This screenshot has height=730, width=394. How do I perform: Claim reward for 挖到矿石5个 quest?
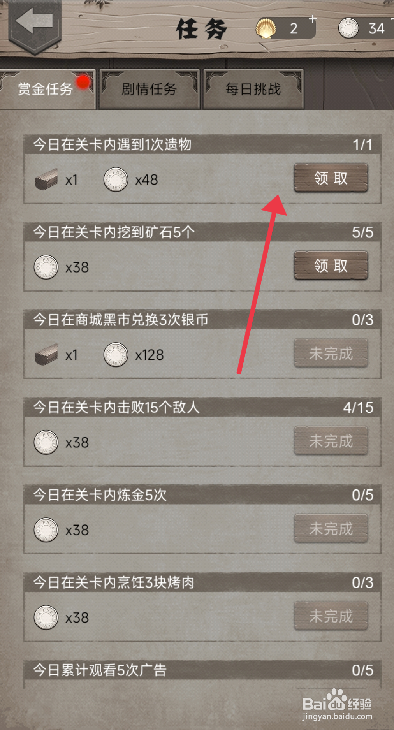[331, 266]
